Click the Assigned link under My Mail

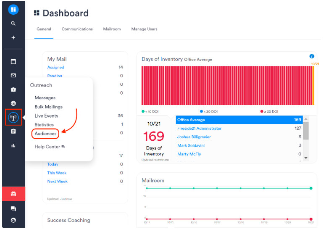55,67
